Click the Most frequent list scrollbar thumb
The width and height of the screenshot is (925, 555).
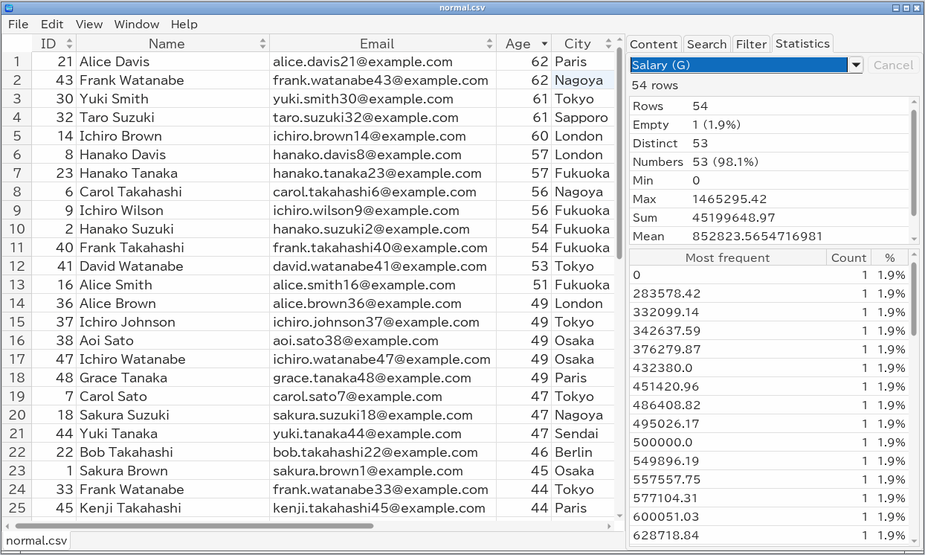coord(914,298)
